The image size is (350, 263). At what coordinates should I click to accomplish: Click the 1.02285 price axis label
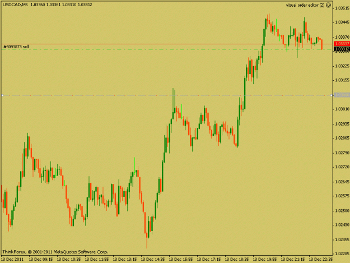tap(342, 253)
